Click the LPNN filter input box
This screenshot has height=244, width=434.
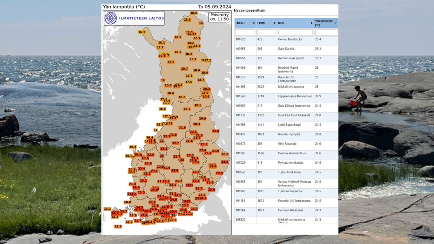267,32
